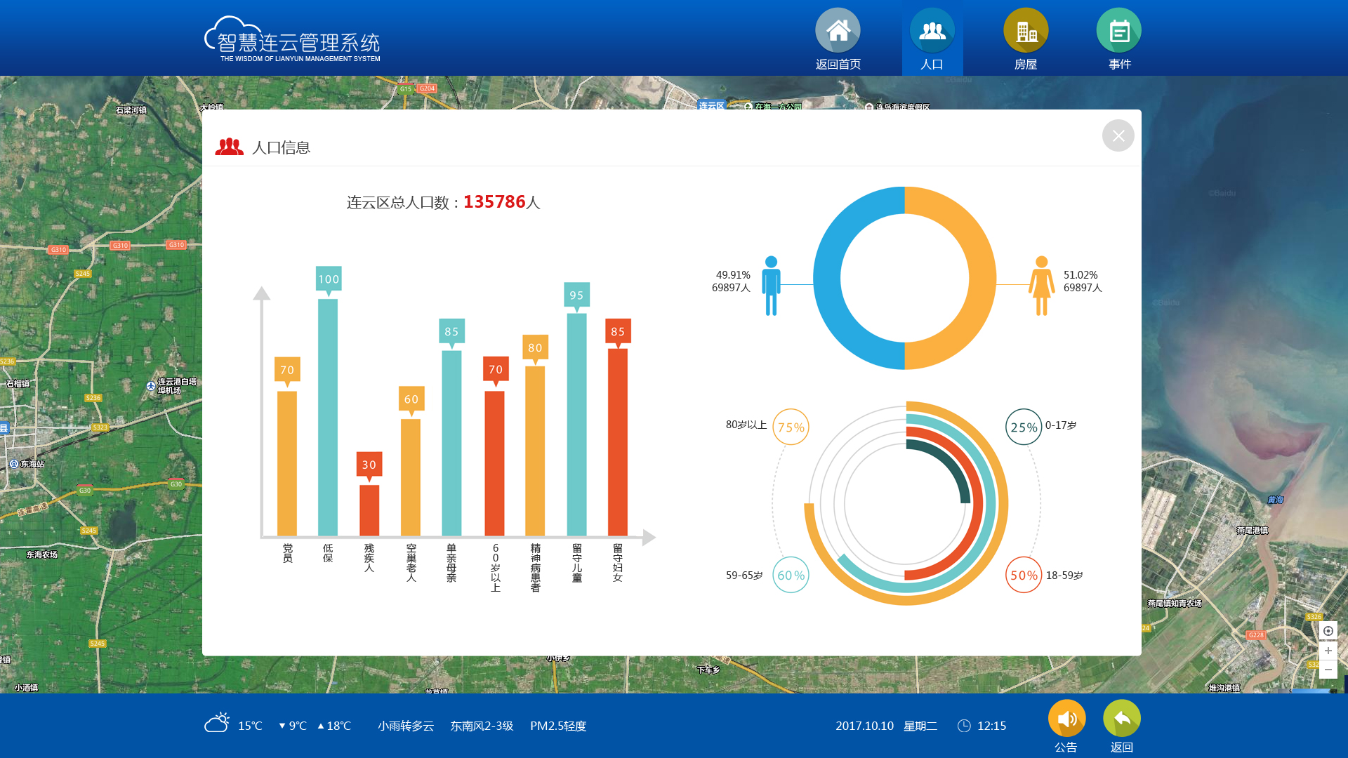Screen dimensions: 1348x758
Task: Open the 返回首页 home icon
Action: tap(838, 31)
